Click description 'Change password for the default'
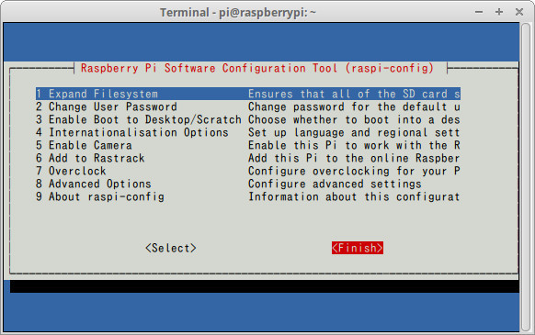Screen dimensions: 535x335 tap(354, 106)
